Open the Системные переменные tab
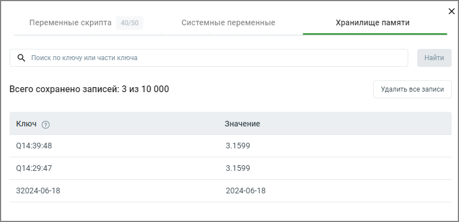The height and width of the screenshot is (222, 459). (228, 22)
